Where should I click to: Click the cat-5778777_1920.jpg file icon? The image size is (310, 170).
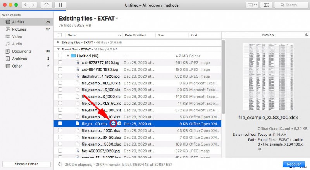click(x=78, y=62)
